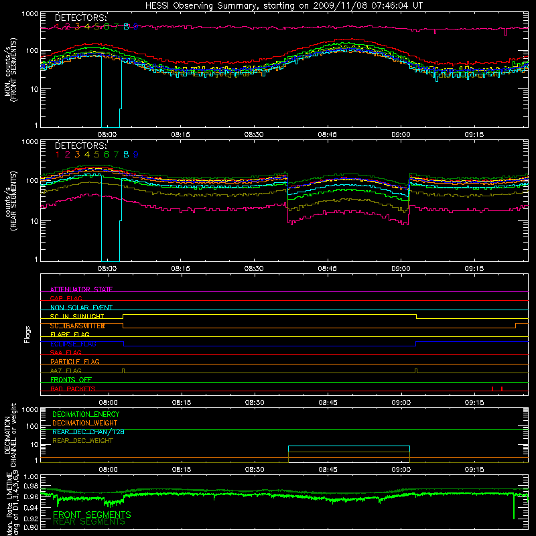The image size is (536, 536).
Task: Click the DETECTORS: label in the front segments panel
Action: (81, 17)
